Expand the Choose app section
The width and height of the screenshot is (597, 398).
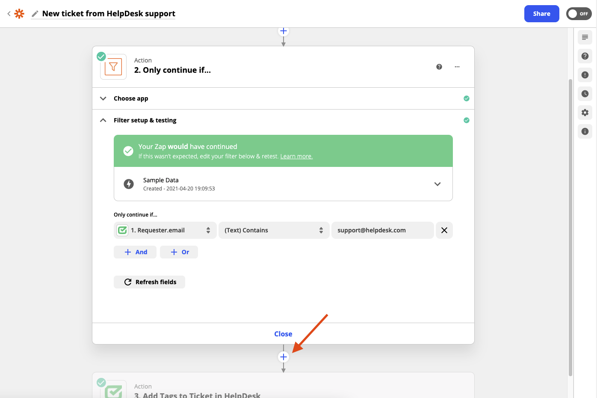[283, 98]
